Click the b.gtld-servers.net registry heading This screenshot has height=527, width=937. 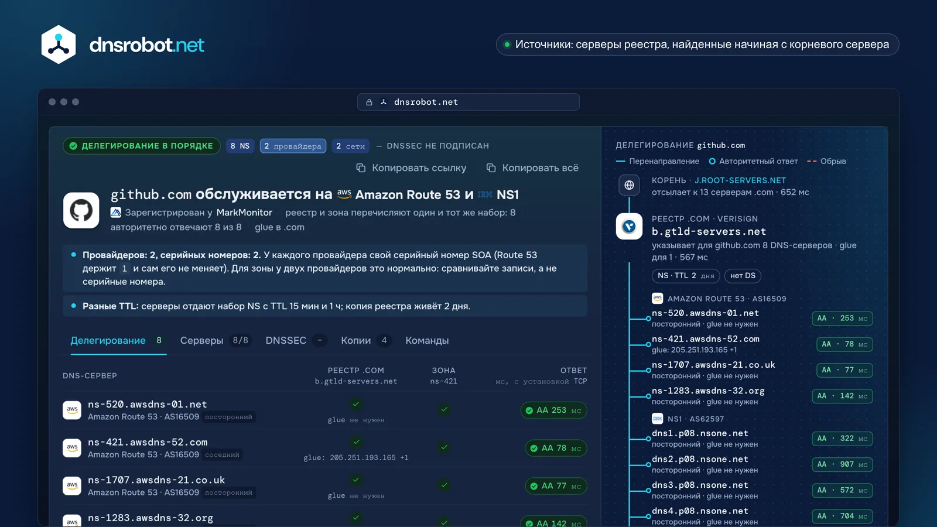[x=709, y=231]
